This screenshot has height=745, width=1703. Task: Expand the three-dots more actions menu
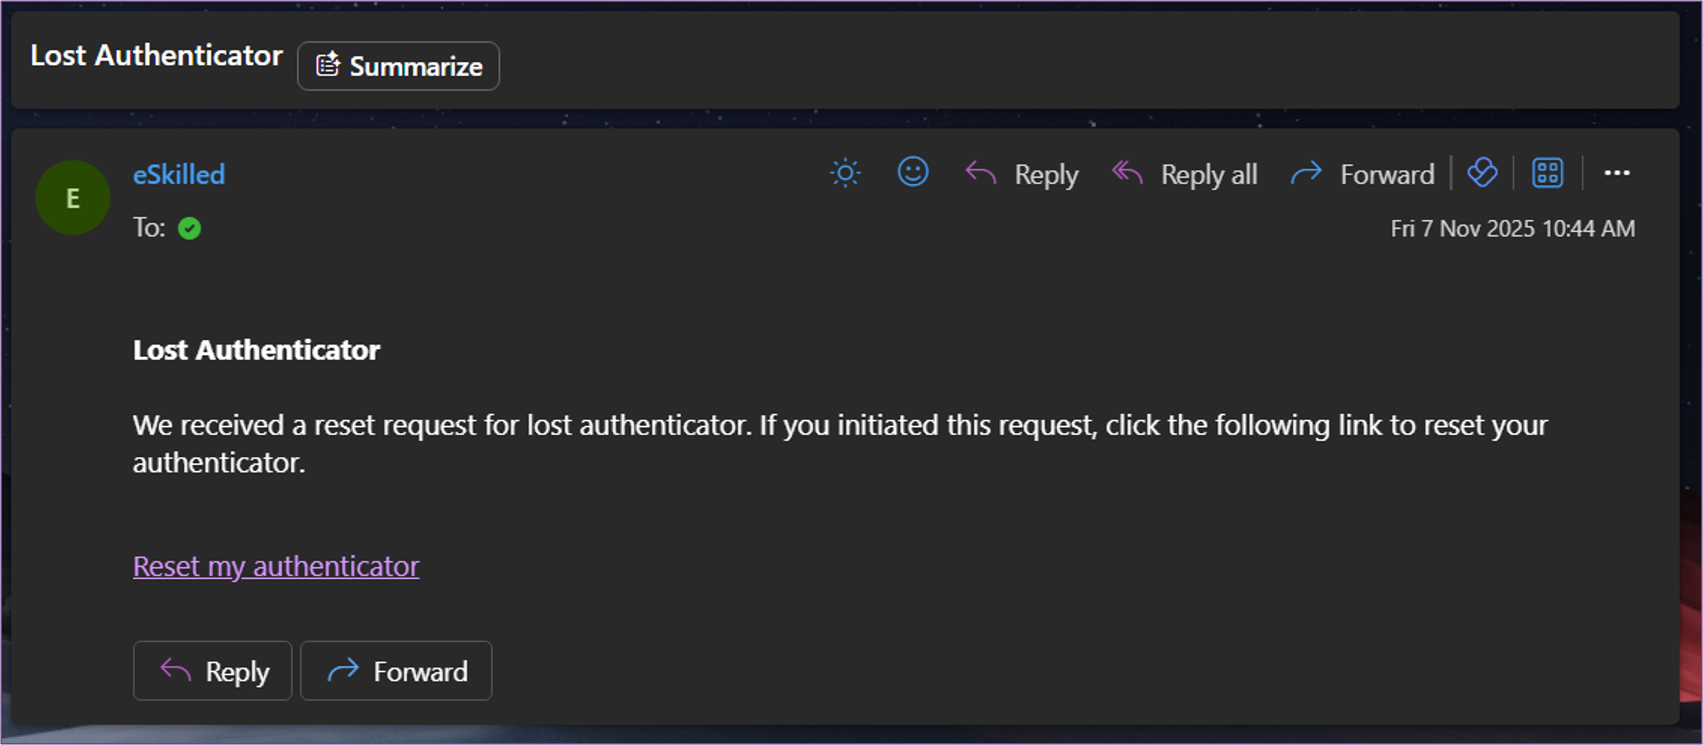(x=1617, y=174)
